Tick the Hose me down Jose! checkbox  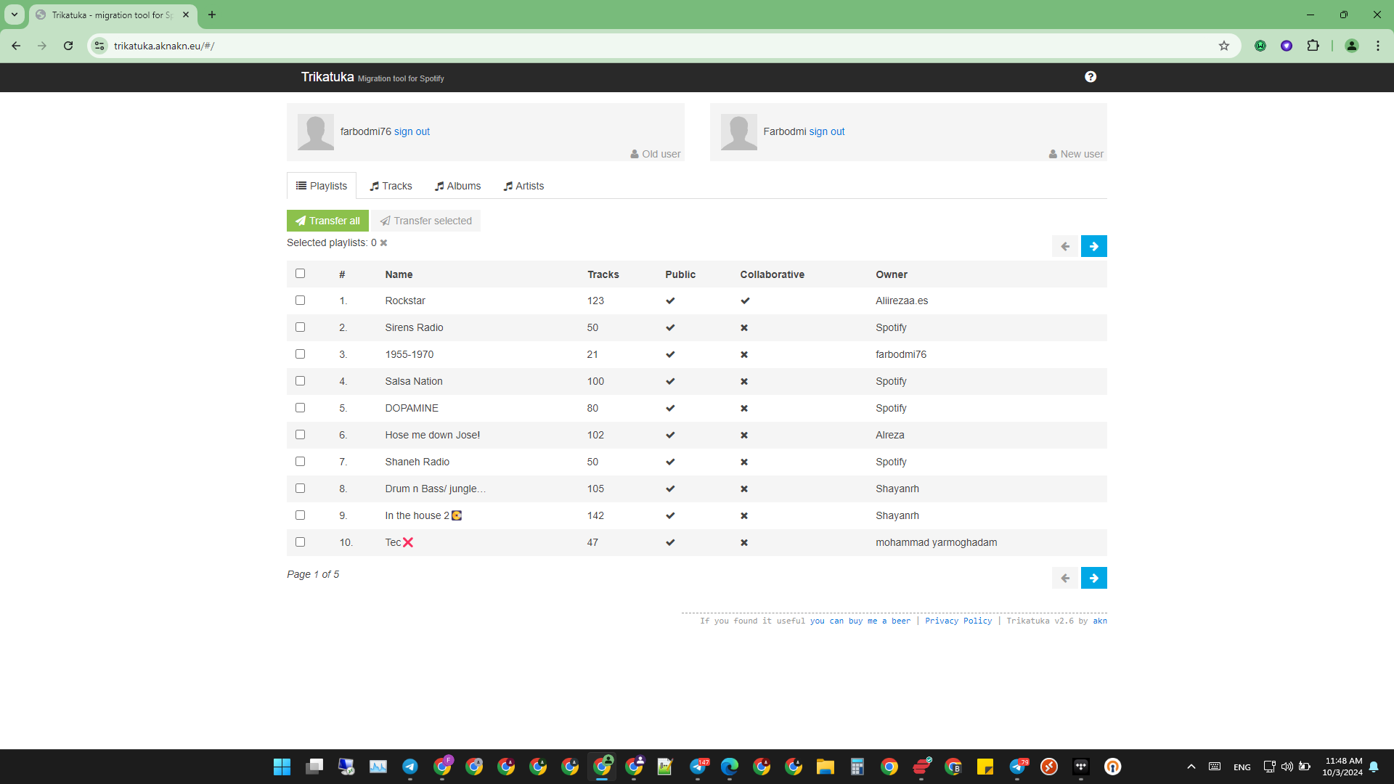click(300, 435)
